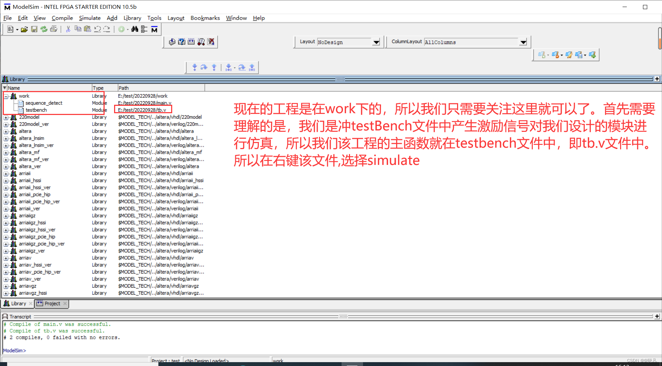Select the altera_ver library row
This screenshot has width=662, height=366.
coord(30,166)
